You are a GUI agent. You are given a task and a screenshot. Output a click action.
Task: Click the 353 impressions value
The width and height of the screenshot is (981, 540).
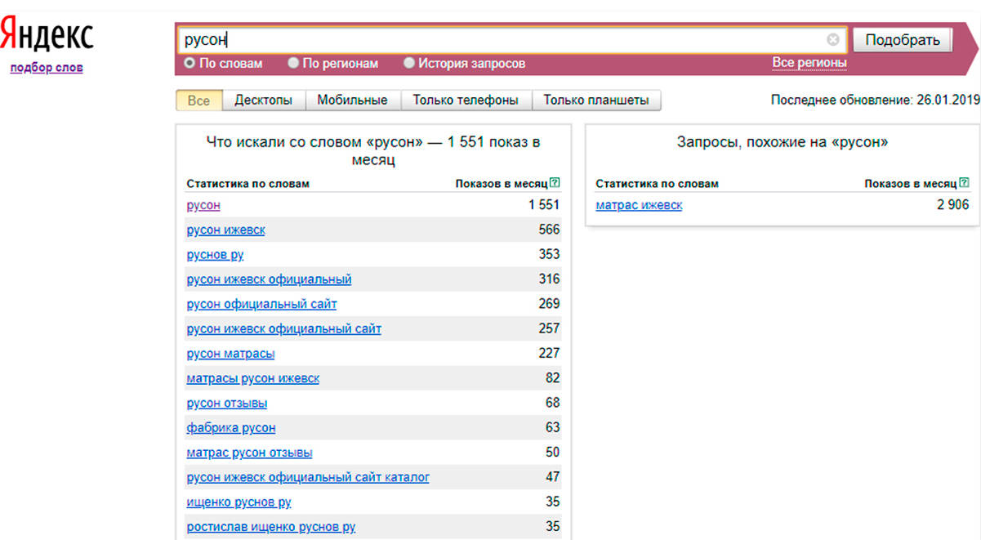click(x=549, y=254)
